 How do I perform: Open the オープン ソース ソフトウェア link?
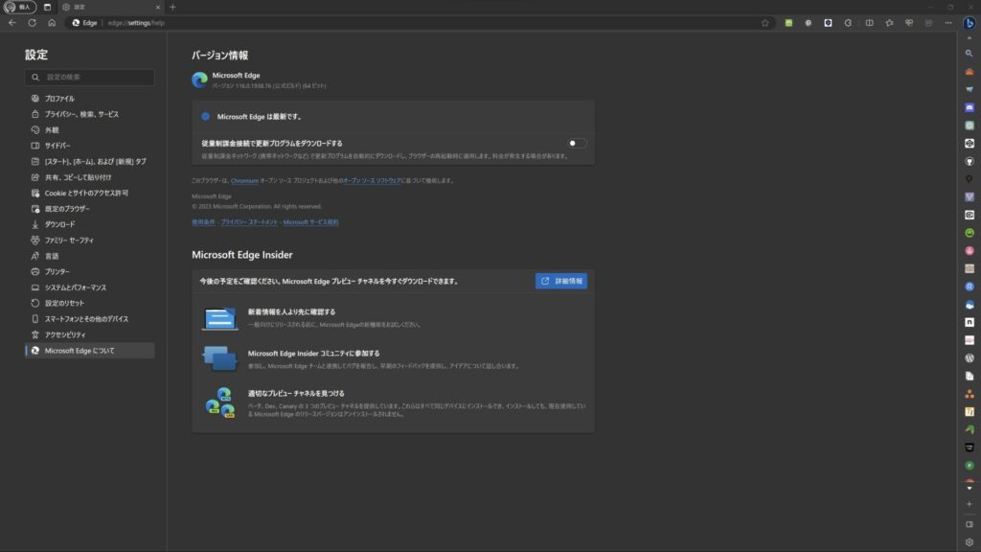tap(373, 181)
